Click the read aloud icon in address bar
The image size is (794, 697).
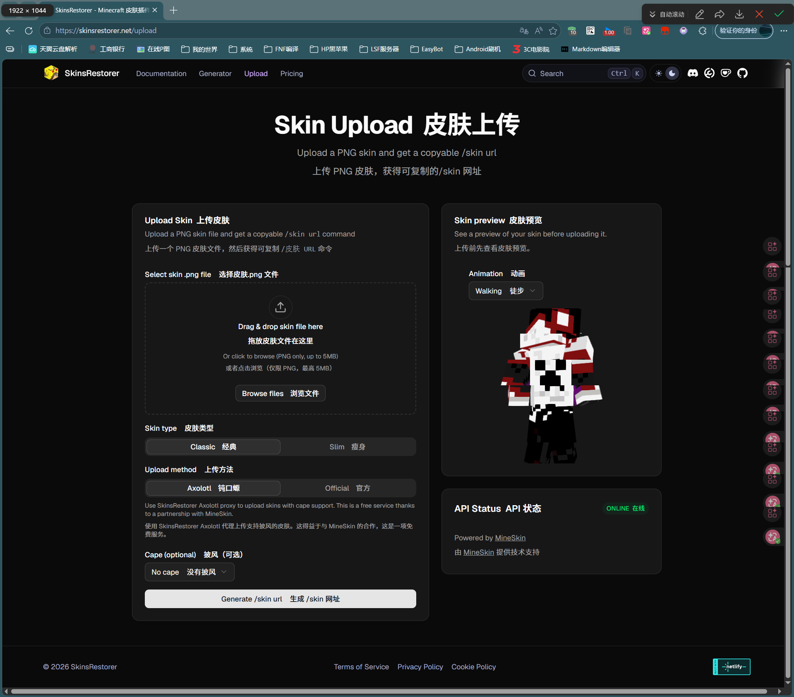538,31
